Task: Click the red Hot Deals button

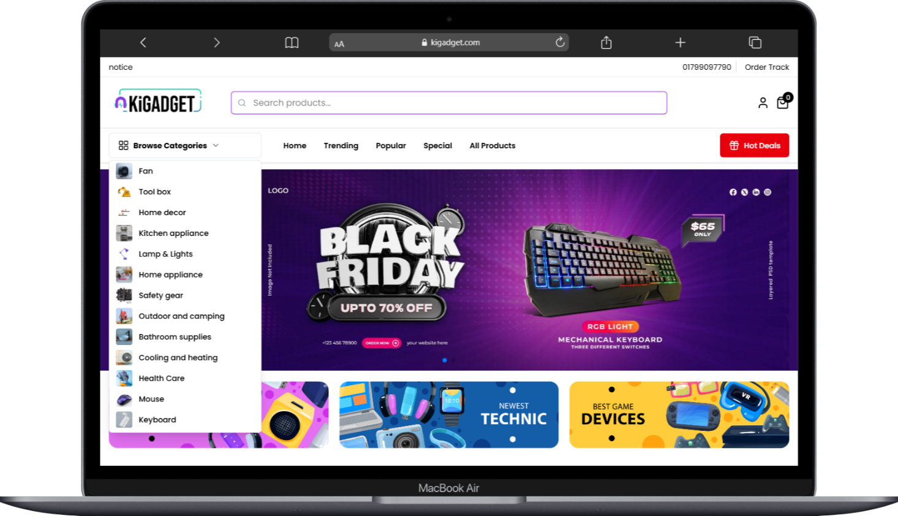Action: click(x=755, y=145)
